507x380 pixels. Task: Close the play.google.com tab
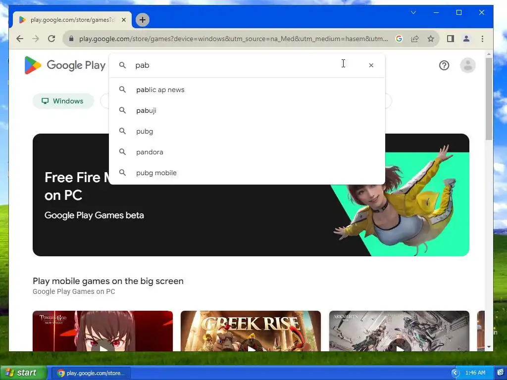(123, 20)
